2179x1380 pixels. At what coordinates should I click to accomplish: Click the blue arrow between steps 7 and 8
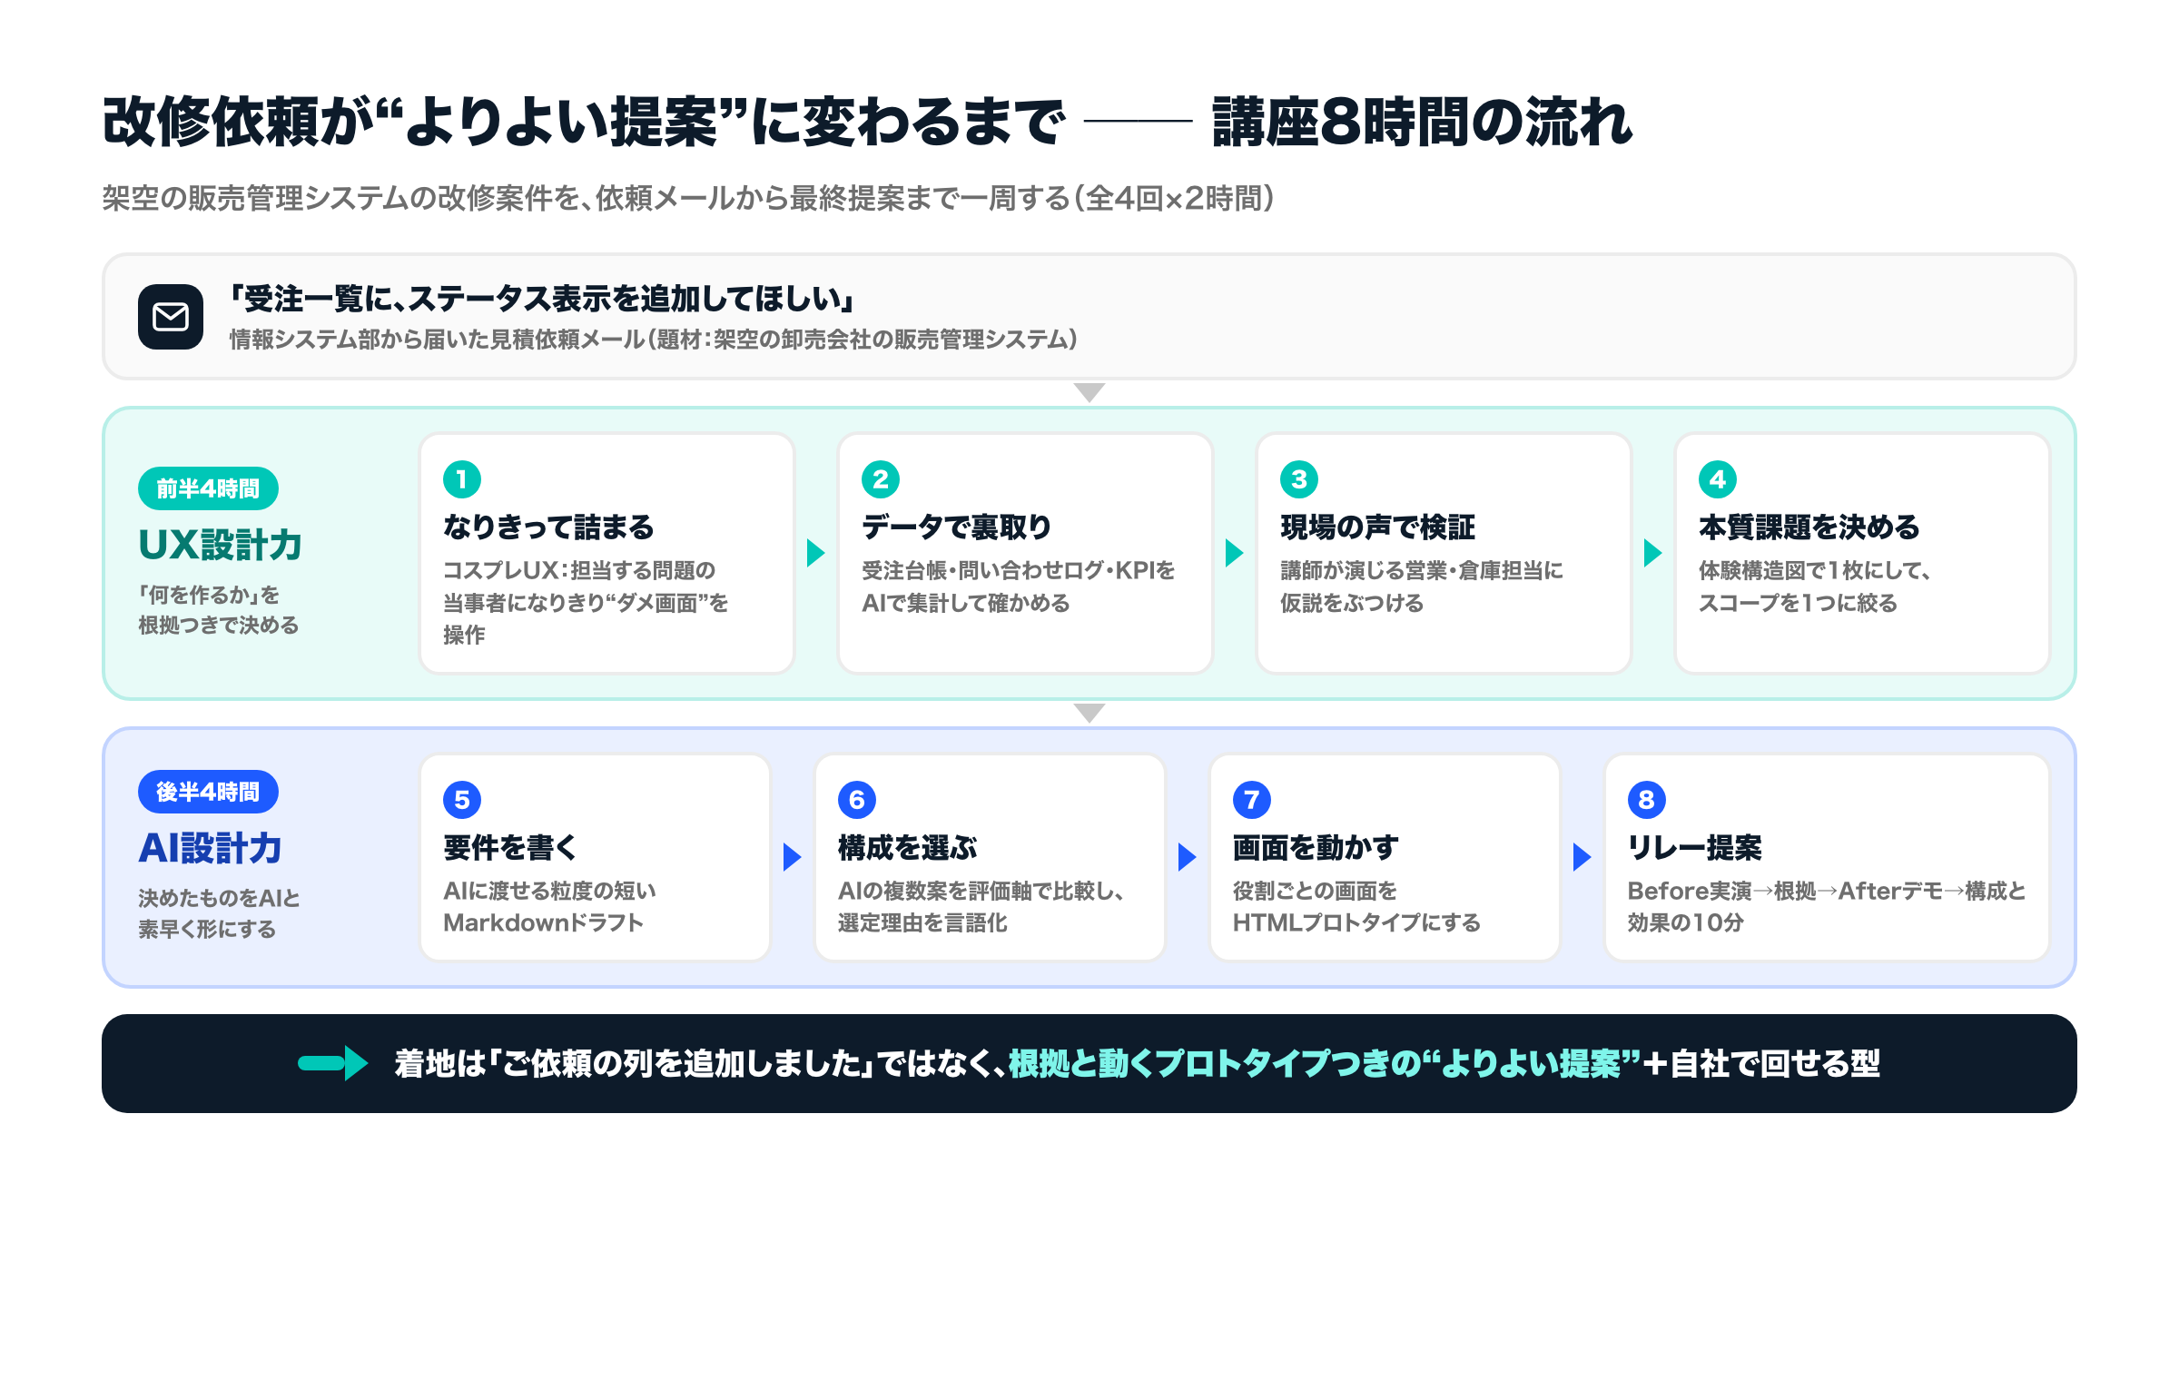[1582, 857]
